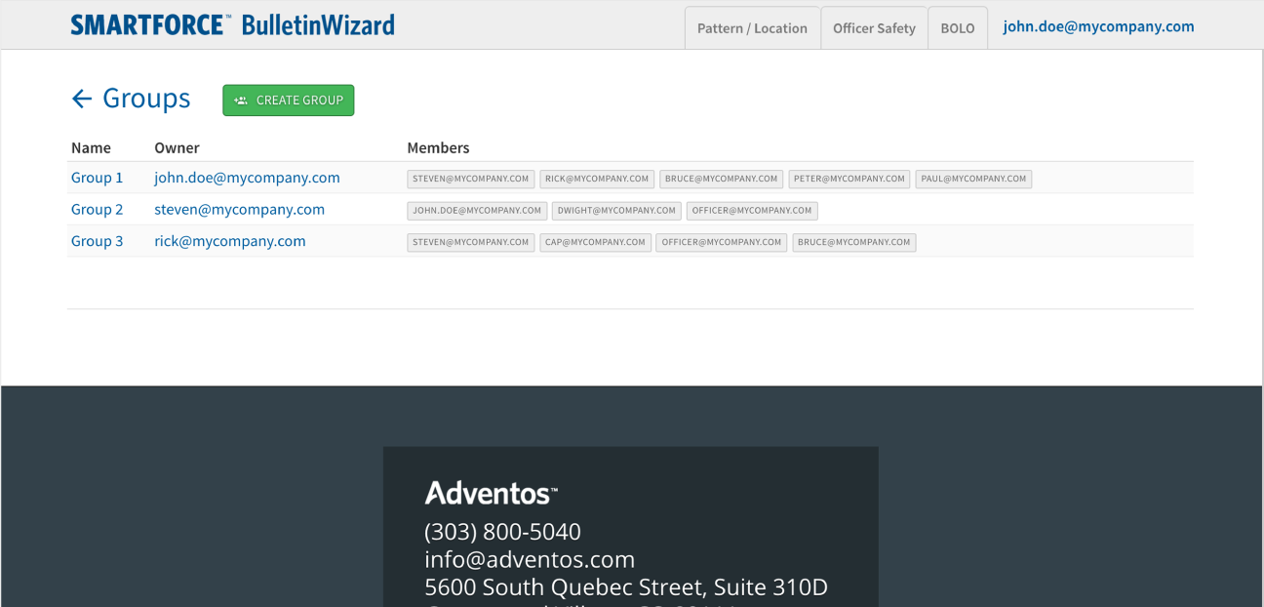
Task: Click the PETER@MYCOMPANY.COM member tag
Action: [x=849, y=180]
